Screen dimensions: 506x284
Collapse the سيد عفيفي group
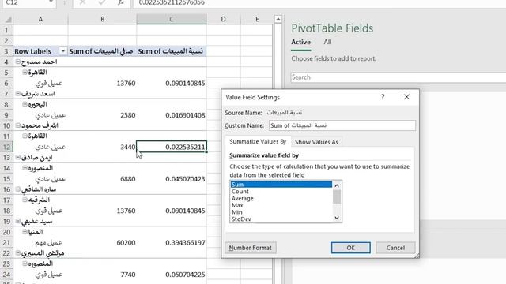tap(18, 221)
